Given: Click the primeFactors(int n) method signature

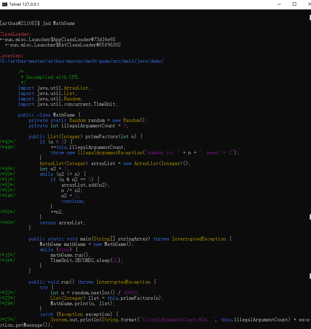Looking at the screenshot, I should (86, 137).
